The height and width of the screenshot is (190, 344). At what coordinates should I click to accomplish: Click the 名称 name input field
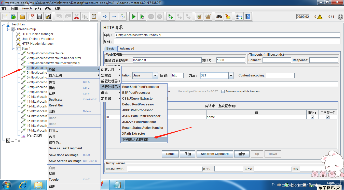pyautogui.click(x=227, y=35)
